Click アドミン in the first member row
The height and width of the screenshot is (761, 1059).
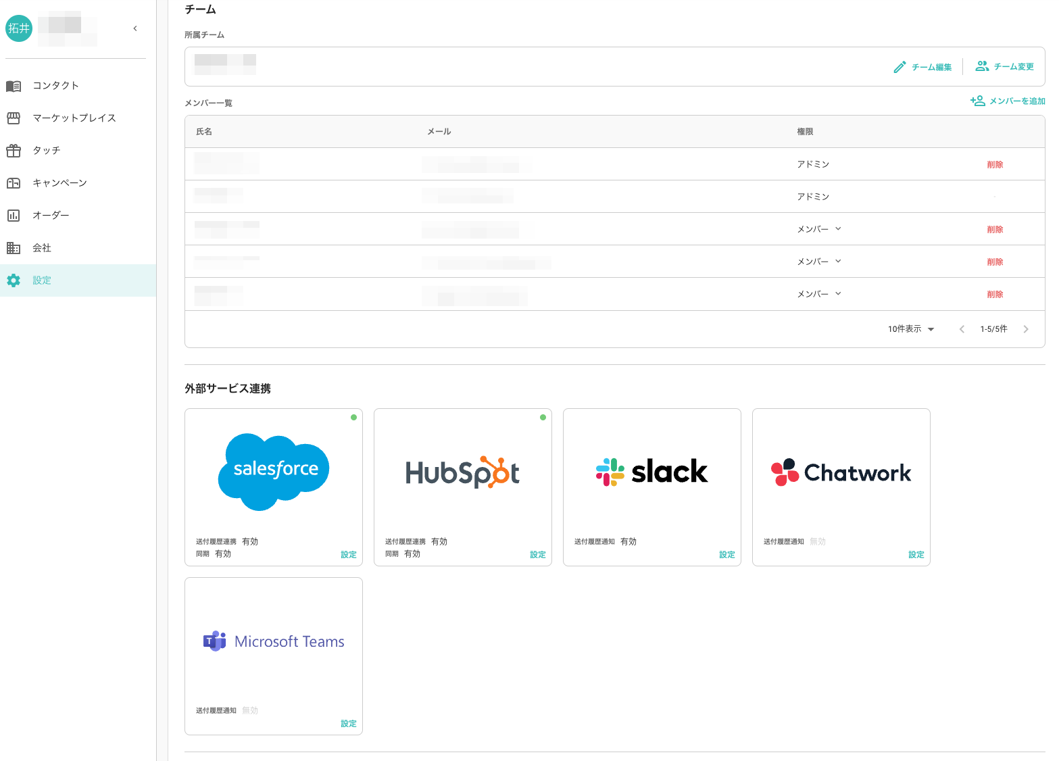[813, 164]
